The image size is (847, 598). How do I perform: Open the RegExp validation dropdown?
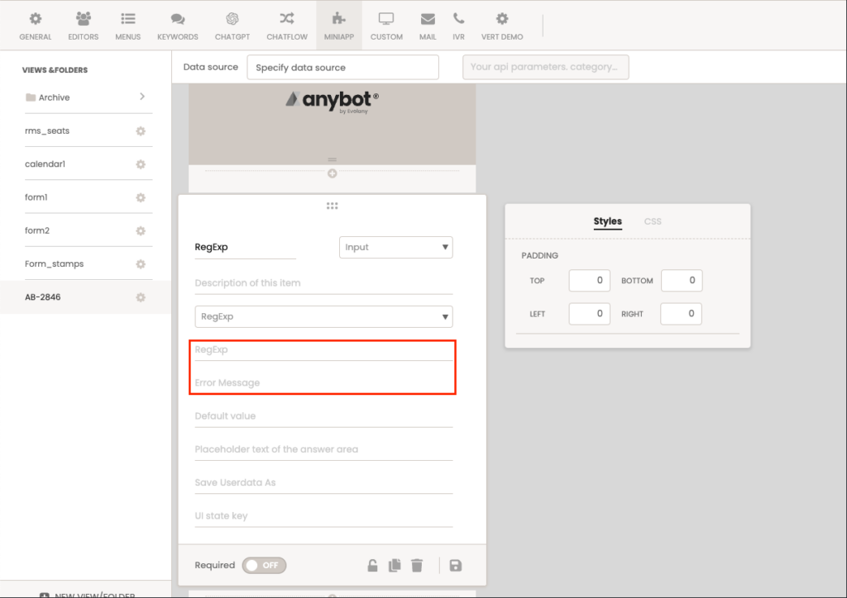pos(323,316)
